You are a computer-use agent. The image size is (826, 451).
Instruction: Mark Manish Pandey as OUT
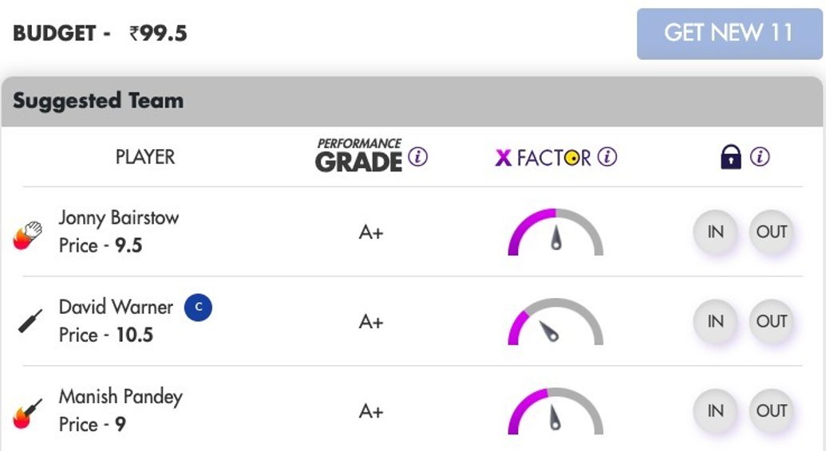(x=772, y=410)
